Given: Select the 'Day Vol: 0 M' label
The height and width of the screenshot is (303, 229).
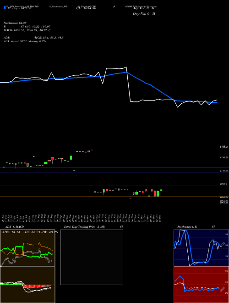Looking at the screenshot, I should click(144, 14).
